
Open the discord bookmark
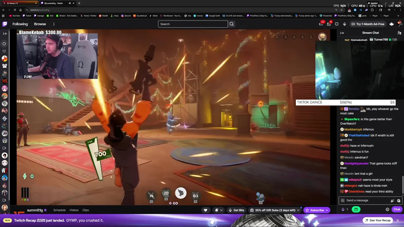[x=126, y=15]
